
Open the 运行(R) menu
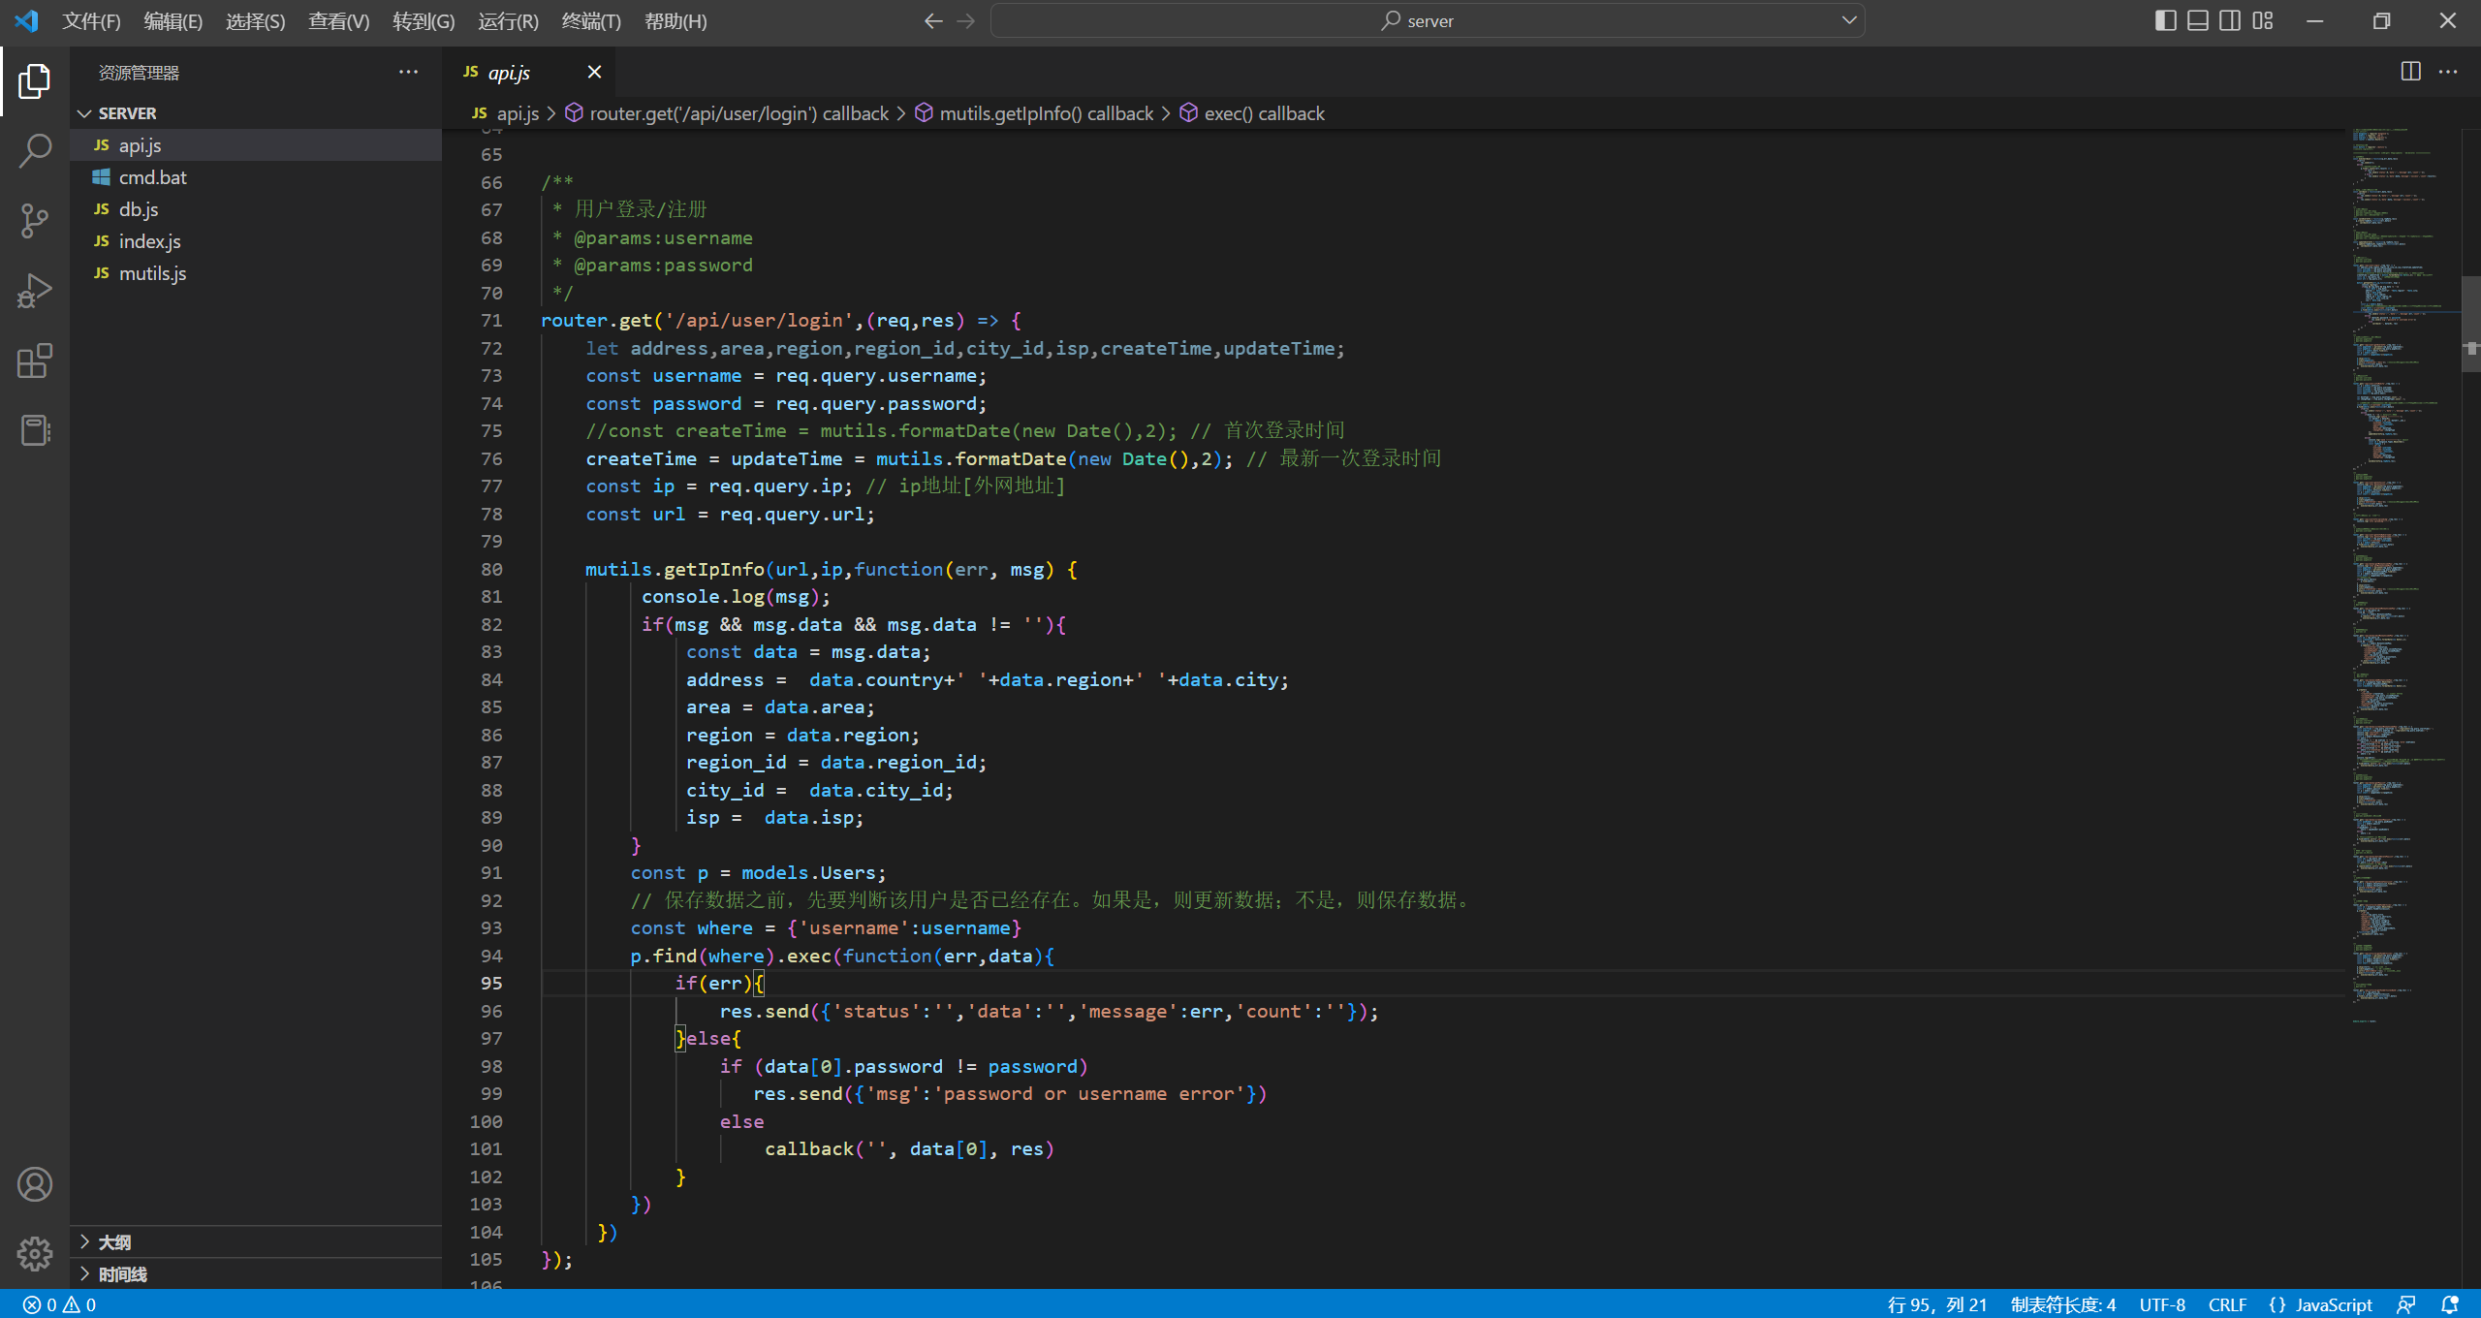coord(508,20)
